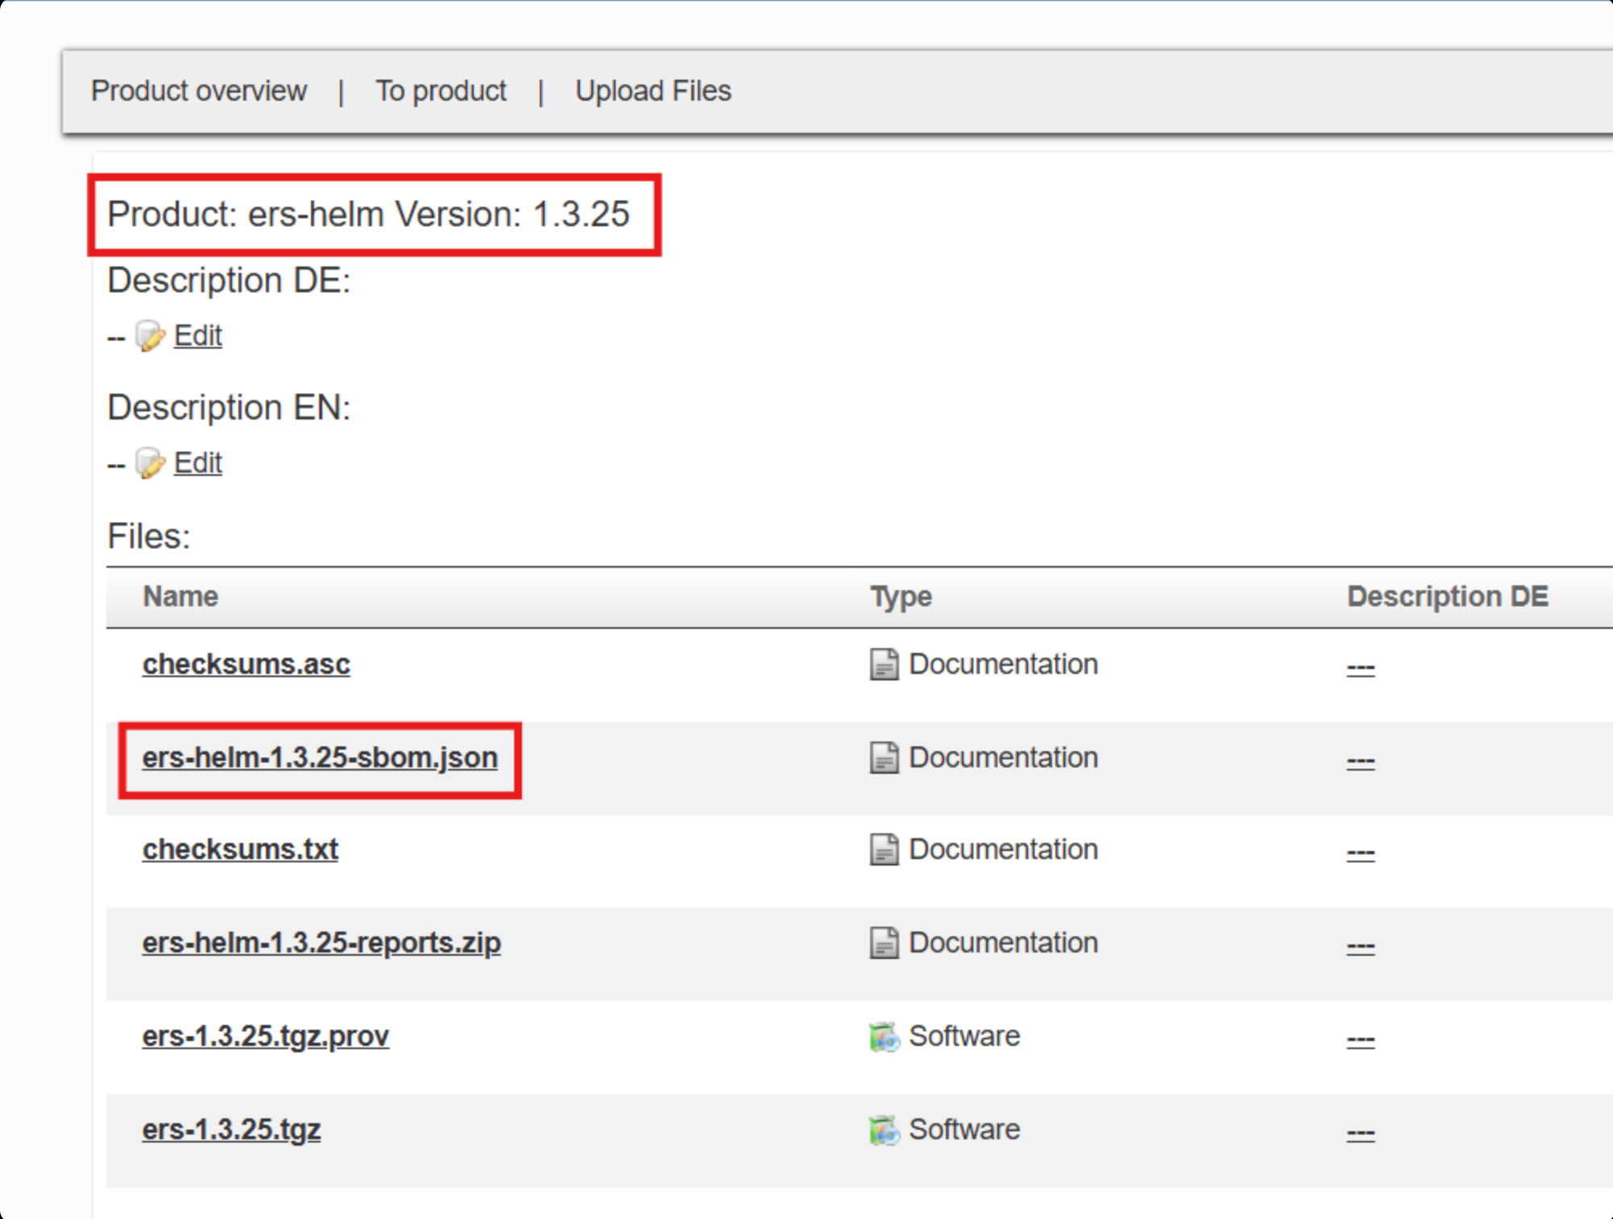Download ers-1.3.25.tgz chart archive
The width and height of the screenshot is (1613, 1219).
click(231, 1130)
